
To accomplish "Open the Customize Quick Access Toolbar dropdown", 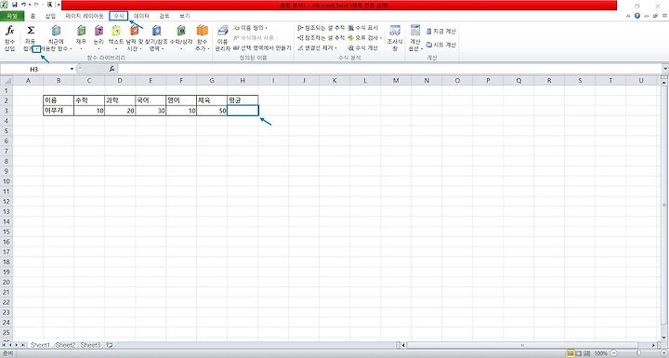I will point(59,5).
